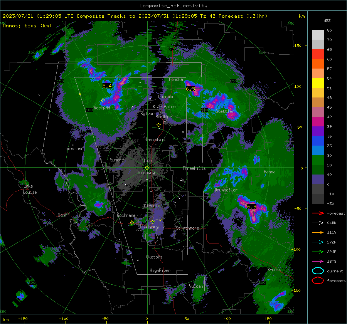
Task: Click the yellow diamond marker below RedDeer
Action: (x=158, y=125)
